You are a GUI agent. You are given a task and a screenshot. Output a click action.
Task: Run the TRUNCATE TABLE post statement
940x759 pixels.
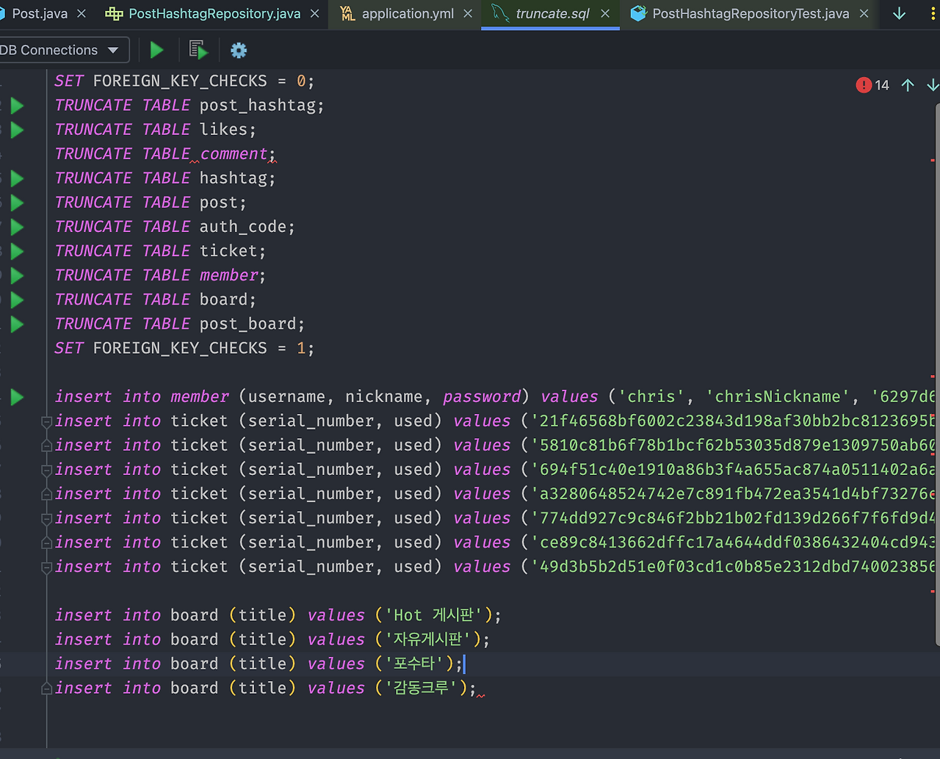point(17,203)
